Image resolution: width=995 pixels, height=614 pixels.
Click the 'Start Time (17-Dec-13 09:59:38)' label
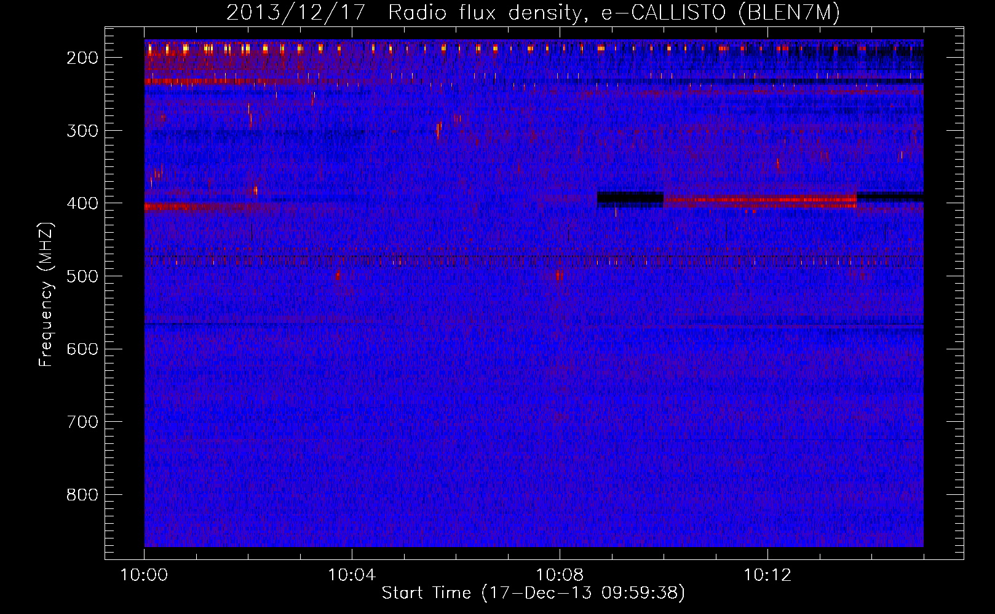pyautogui.click(x=533, y=593)
